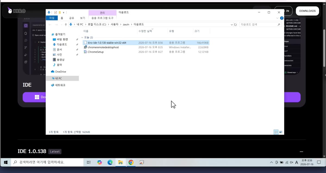Viewport: 326px width, 173px height.
Task: Switch to details view layout icon
Action: click(276, 132)
